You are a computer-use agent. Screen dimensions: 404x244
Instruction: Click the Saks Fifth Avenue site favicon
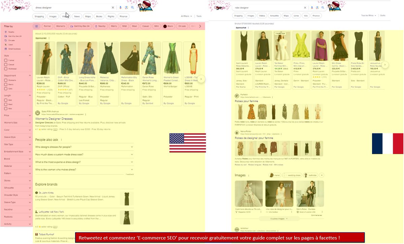click(37, 113)
